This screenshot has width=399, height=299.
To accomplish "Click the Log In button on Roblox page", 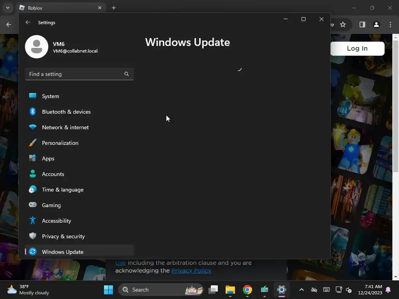I will click(x=357, y=48).
